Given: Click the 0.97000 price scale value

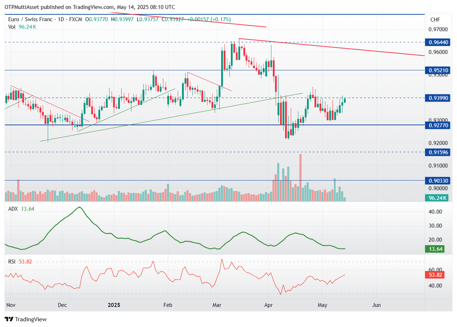Looking at the screenshot, I should 438,29.
